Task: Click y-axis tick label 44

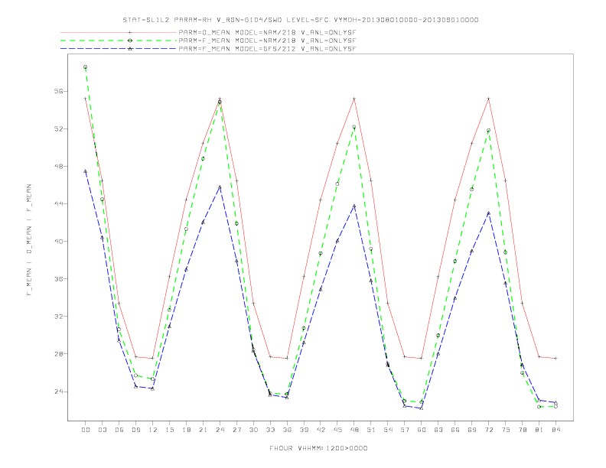Action: 59,204
